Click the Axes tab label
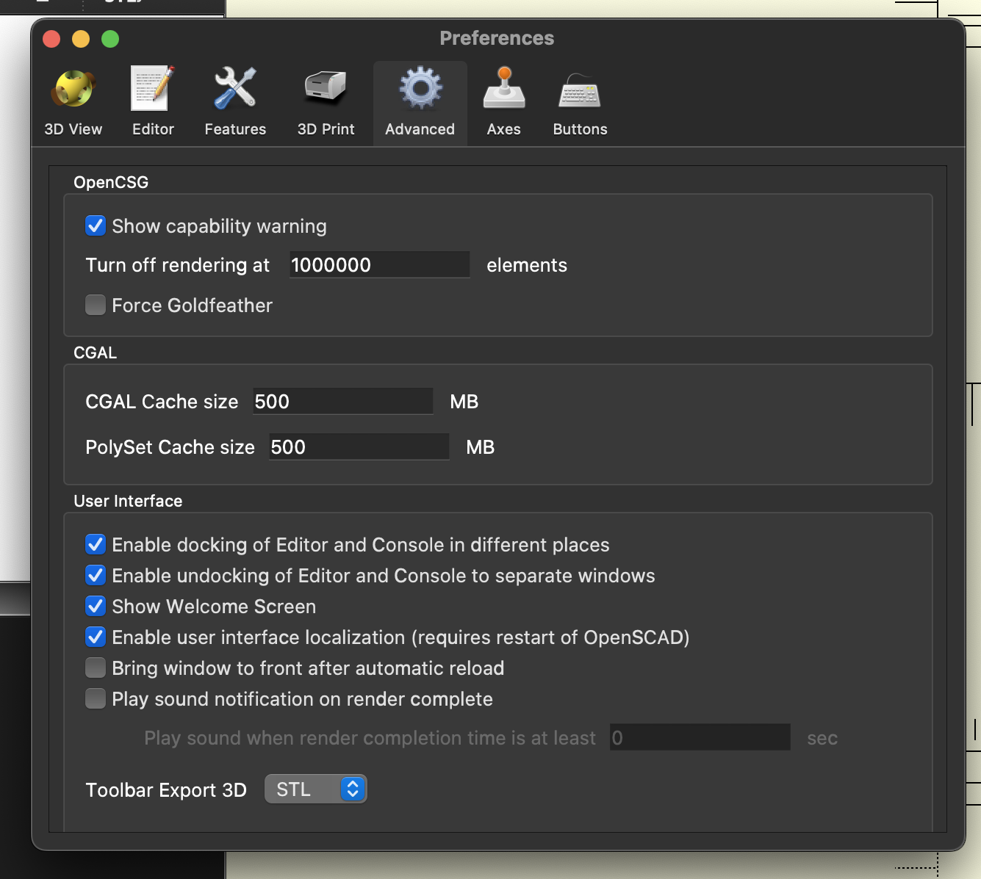The width and height of the screenshot is (981, 879). [x=503, y=129]
